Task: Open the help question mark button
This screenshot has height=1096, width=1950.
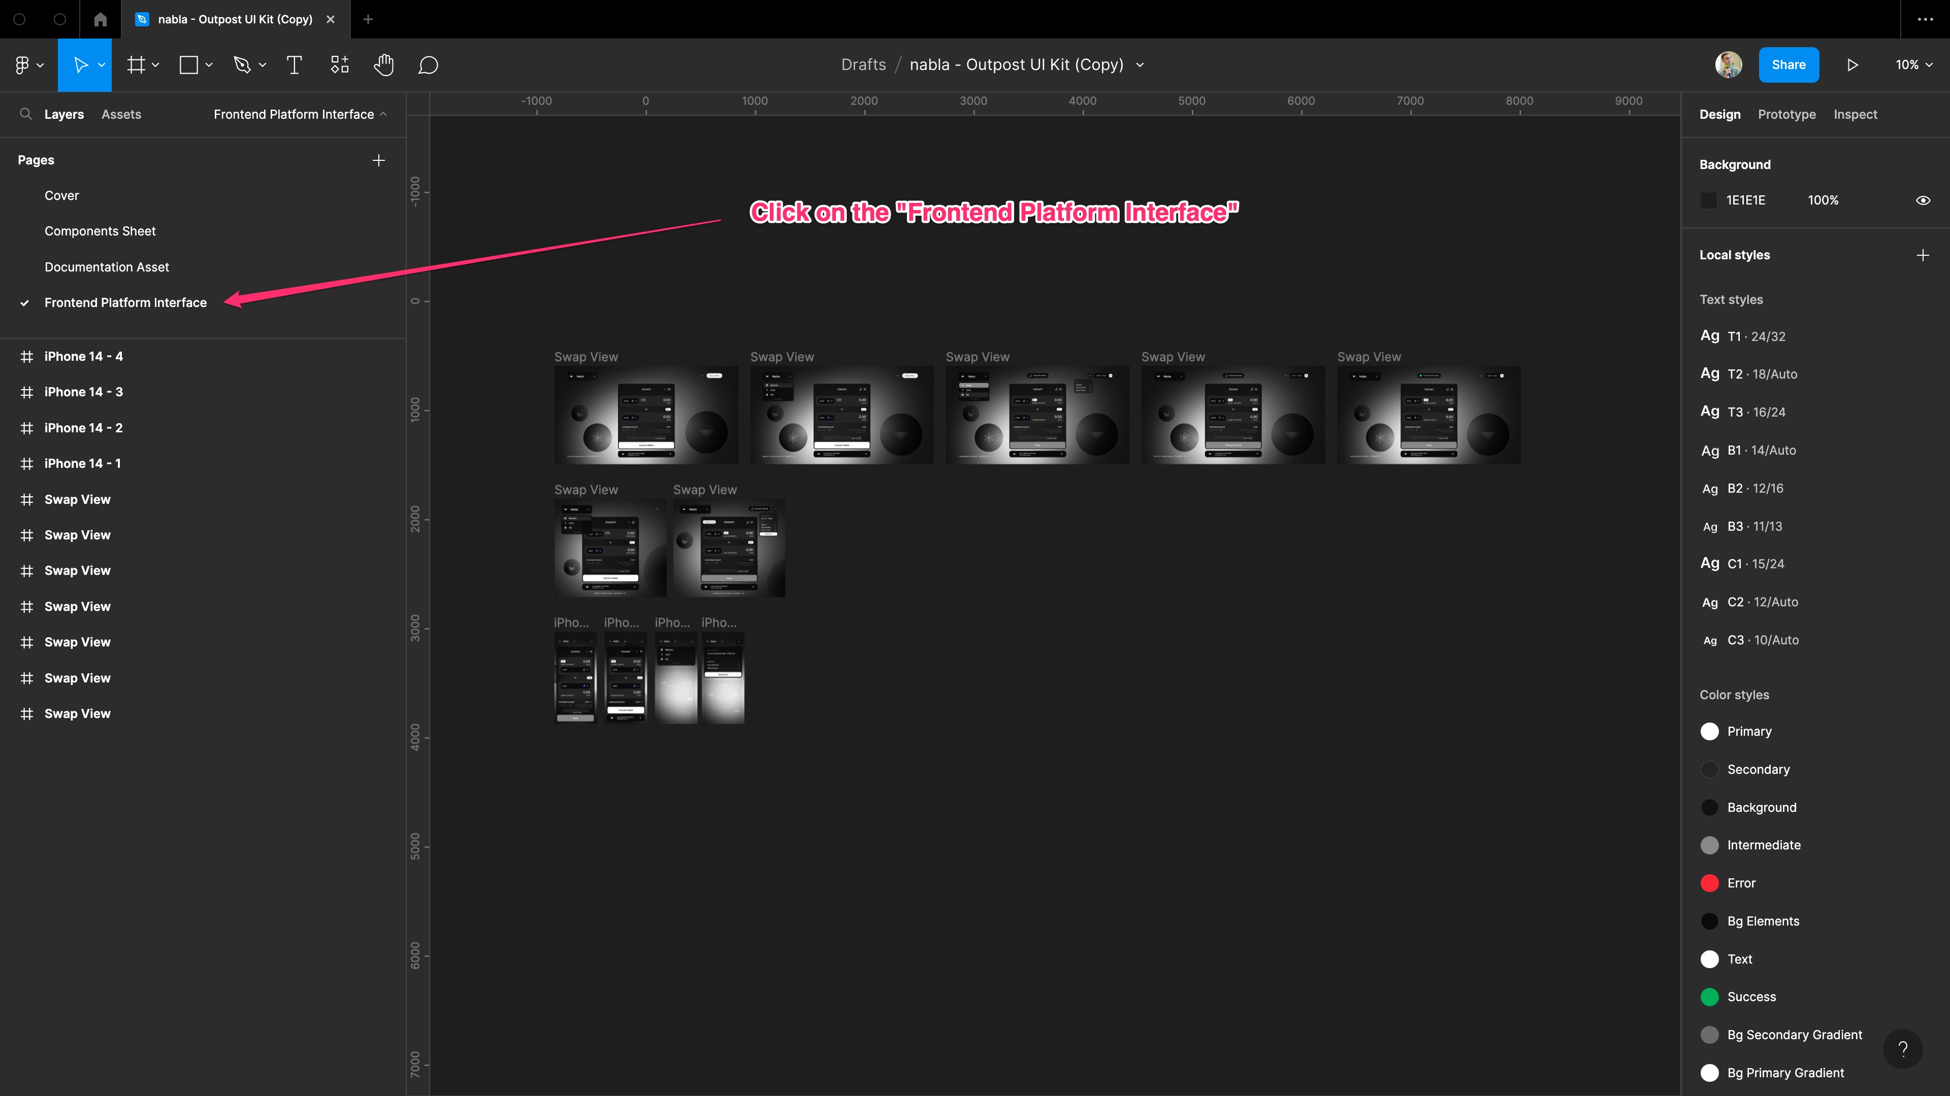Action: click(1902, 1048)
